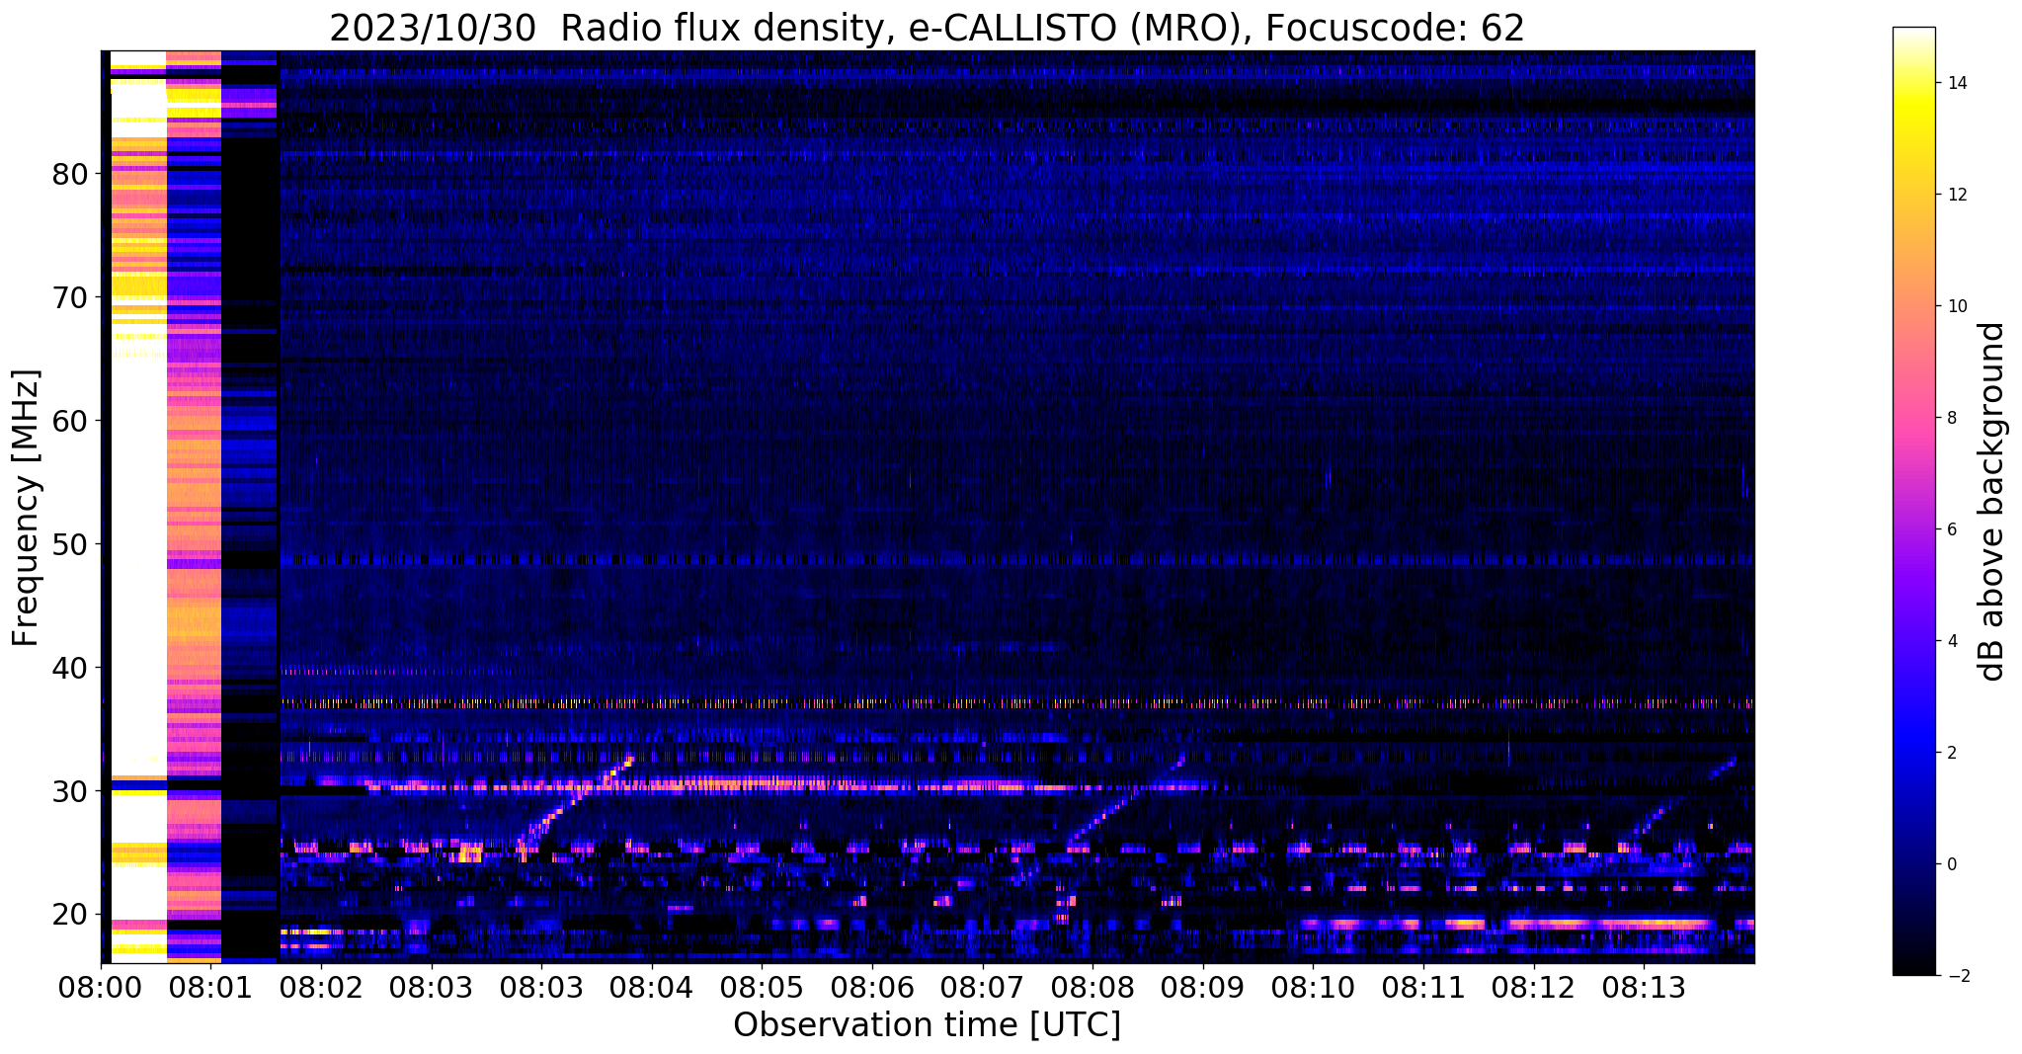Click the colorbar tick value 0
Image resolution: width=2022 pixels, height=1054 pixels.
[x=1951, y=864]
